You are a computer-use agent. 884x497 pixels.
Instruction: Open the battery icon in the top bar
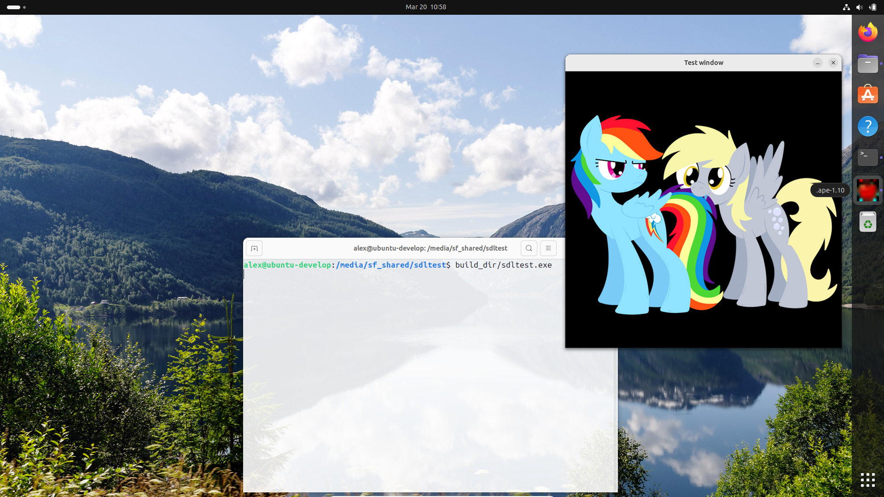pos(872,7)
